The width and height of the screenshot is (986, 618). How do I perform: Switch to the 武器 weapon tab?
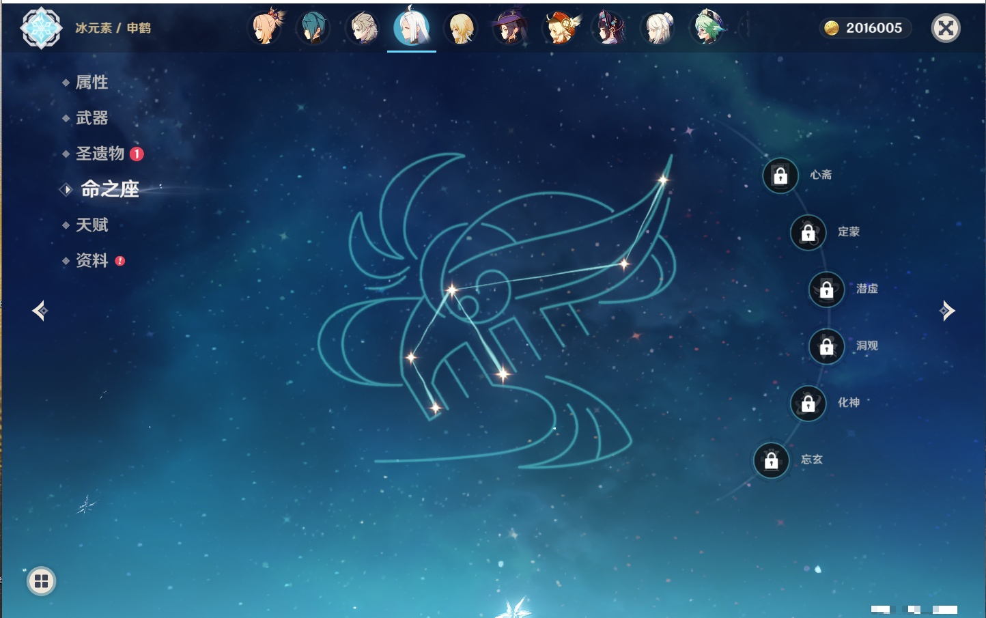(x=91, y=118)
